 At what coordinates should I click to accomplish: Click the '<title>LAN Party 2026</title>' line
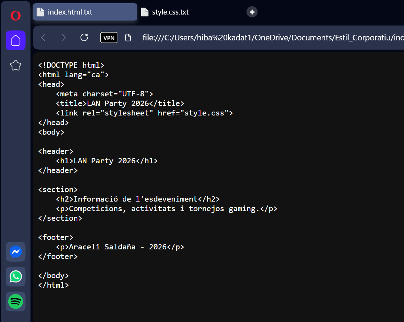(x=120, y=103)
